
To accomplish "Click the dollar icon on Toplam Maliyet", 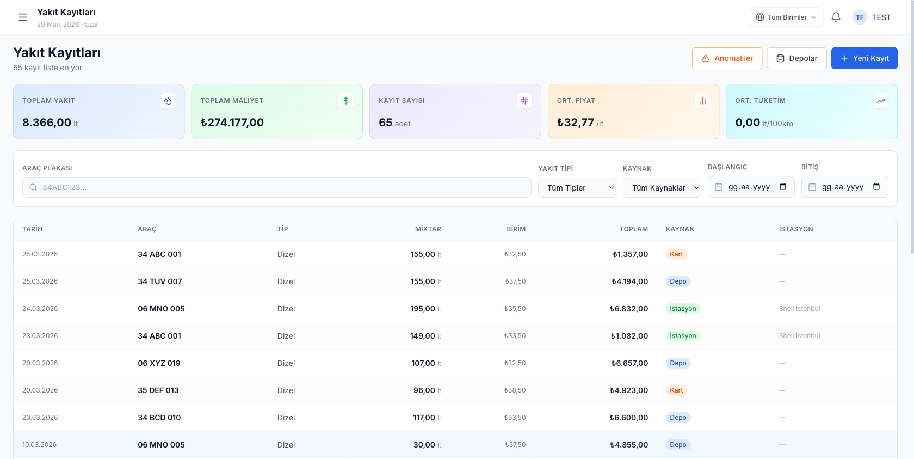I will coord(346,101).
